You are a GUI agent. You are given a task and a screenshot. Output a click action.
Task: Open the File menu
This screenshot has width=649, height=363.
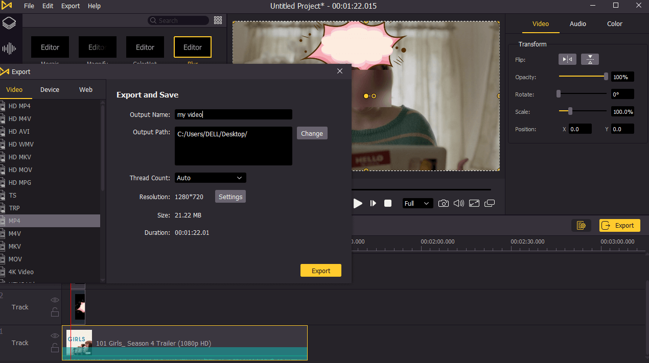(29, 6)
